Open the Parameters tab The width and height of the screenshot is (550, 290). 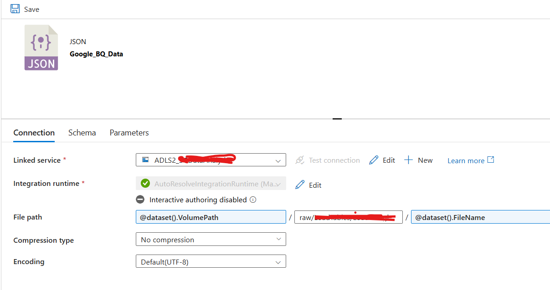pos(129,132)
